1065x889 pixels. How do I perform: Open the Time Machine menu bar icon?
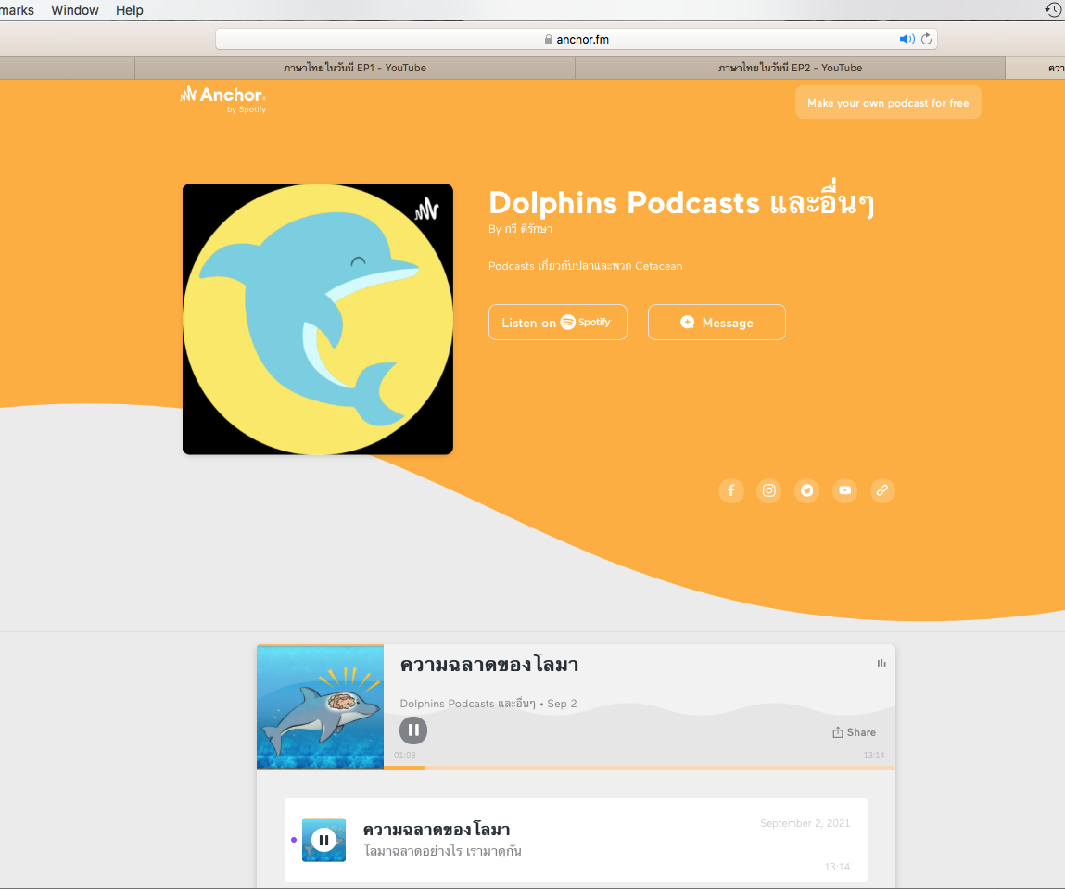click(1052, 9)
